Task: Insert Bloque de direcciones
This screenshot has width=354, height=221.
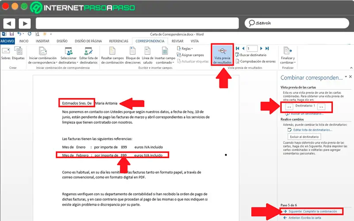Action: (133, 56)
